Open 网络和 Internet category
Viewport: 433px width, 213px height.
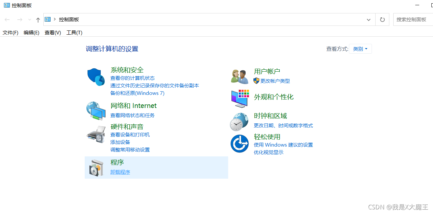(x=134, y=105)
